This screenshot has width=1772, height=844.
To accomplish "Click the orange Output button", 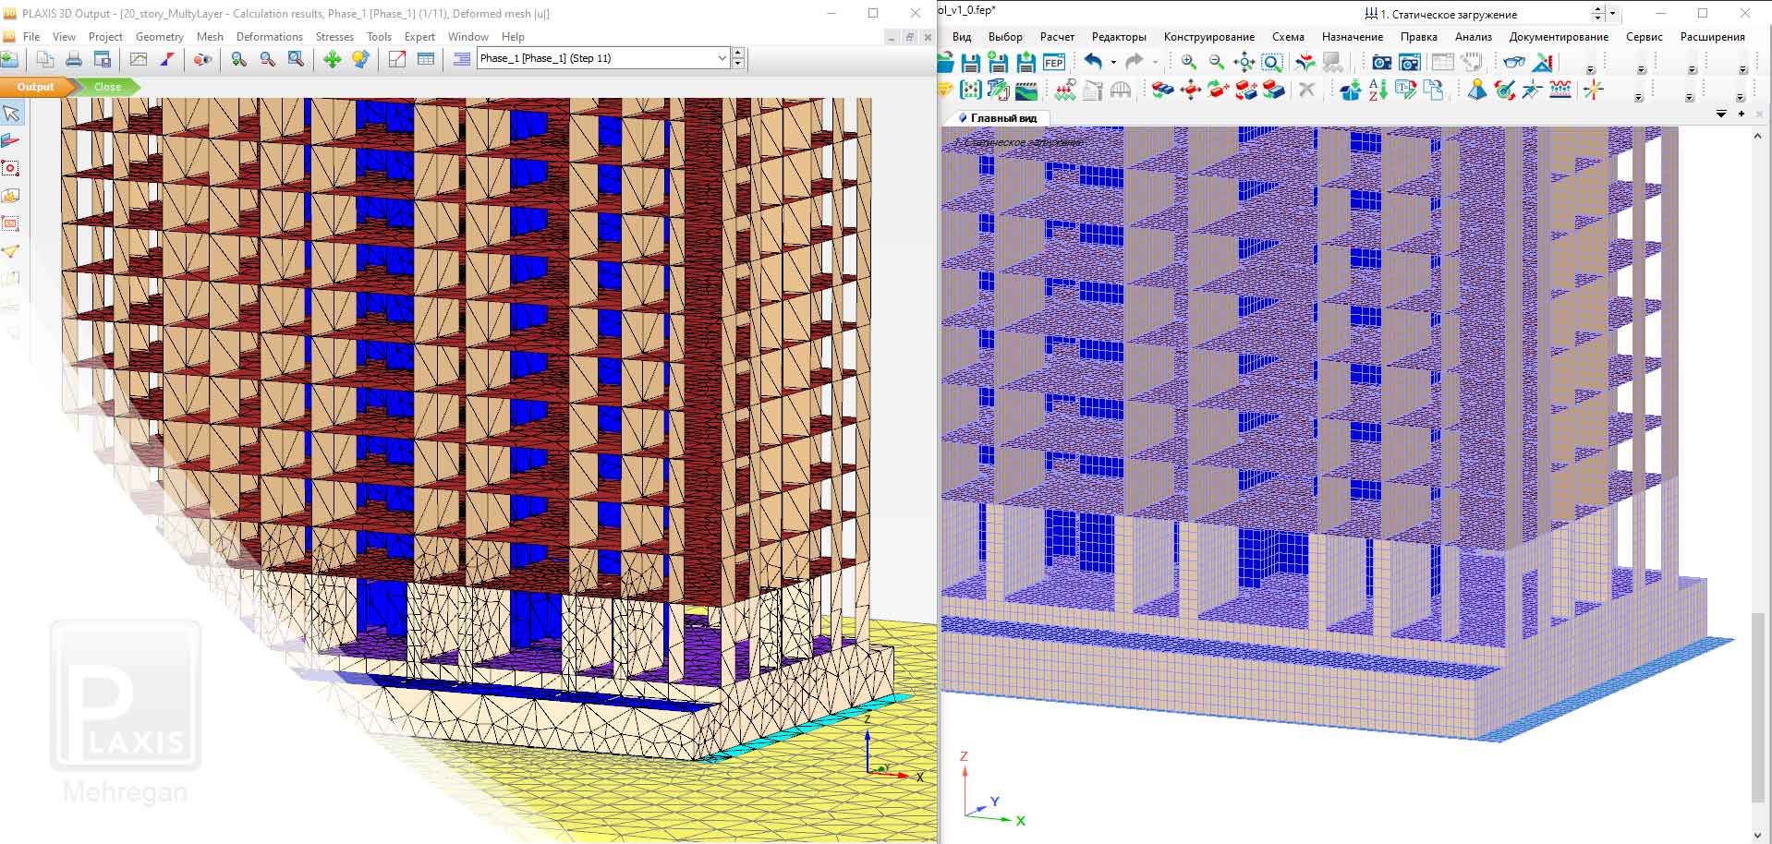I will [x=35, y=87].
